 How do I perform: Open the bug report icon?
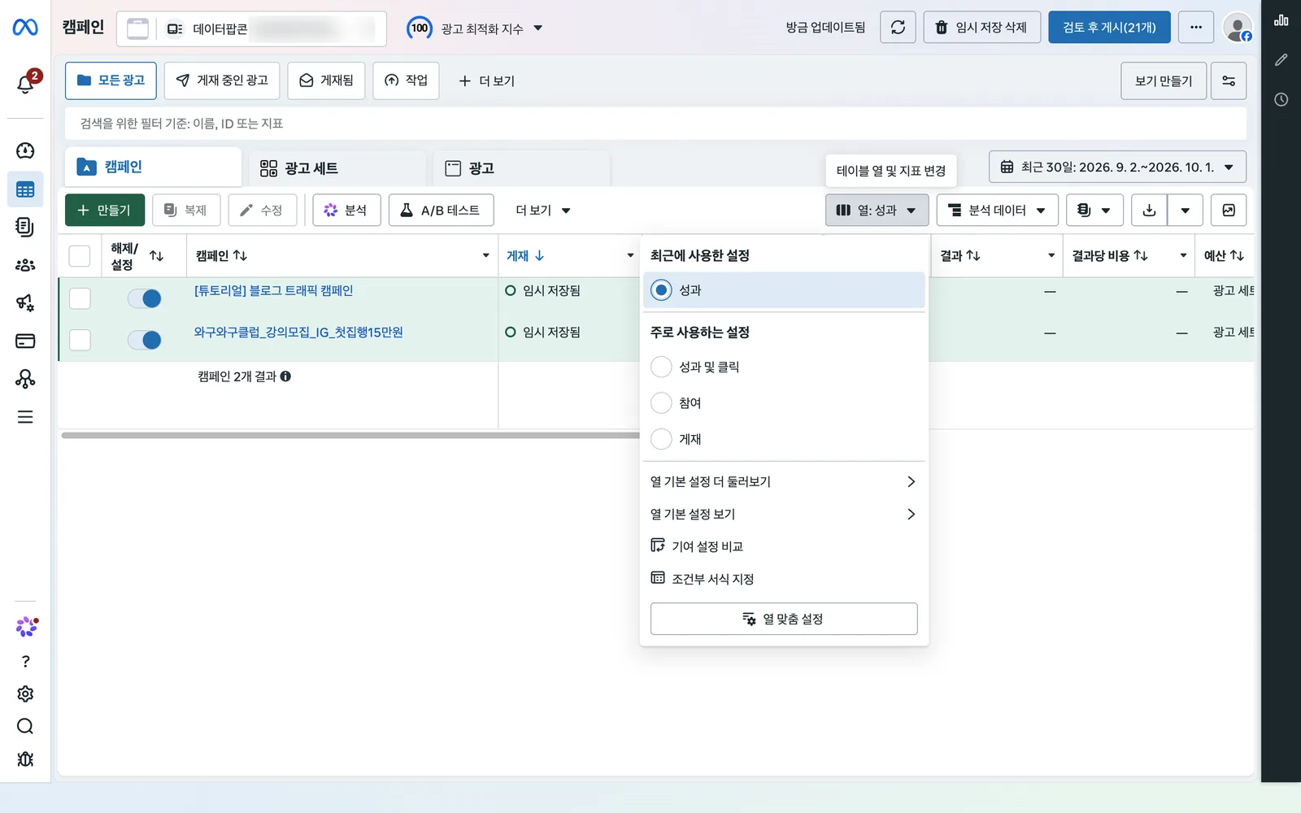(25, 759)
